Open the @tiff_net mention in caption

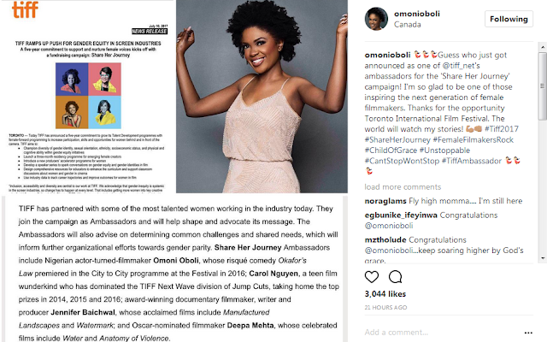462,66
